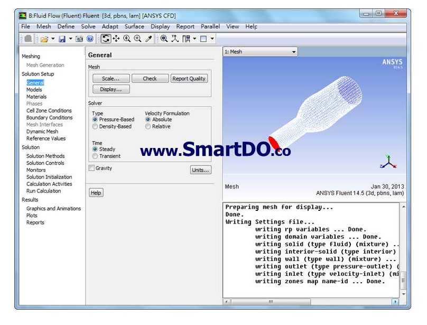The width and height of the screenshot is (427, 325).
Task: Click the console scroll down arrow
Action: point(404,294)
